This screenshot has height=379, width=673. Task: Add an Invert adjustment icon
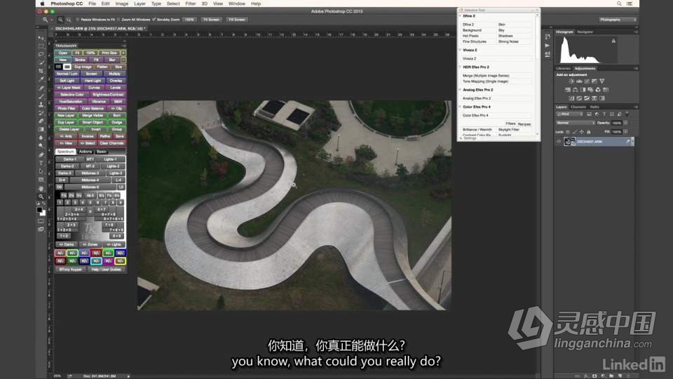[571, 98]
